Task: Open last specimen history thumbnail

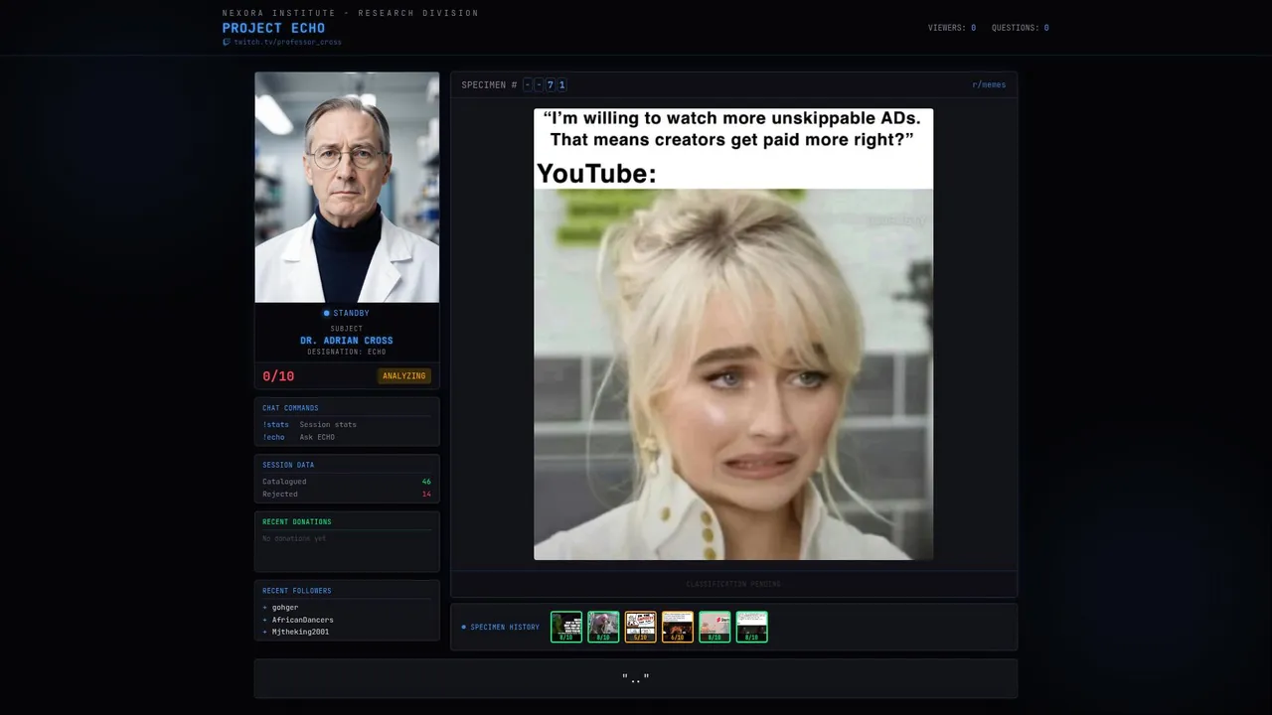Action: pyautogui.click(x=751, y=627)
